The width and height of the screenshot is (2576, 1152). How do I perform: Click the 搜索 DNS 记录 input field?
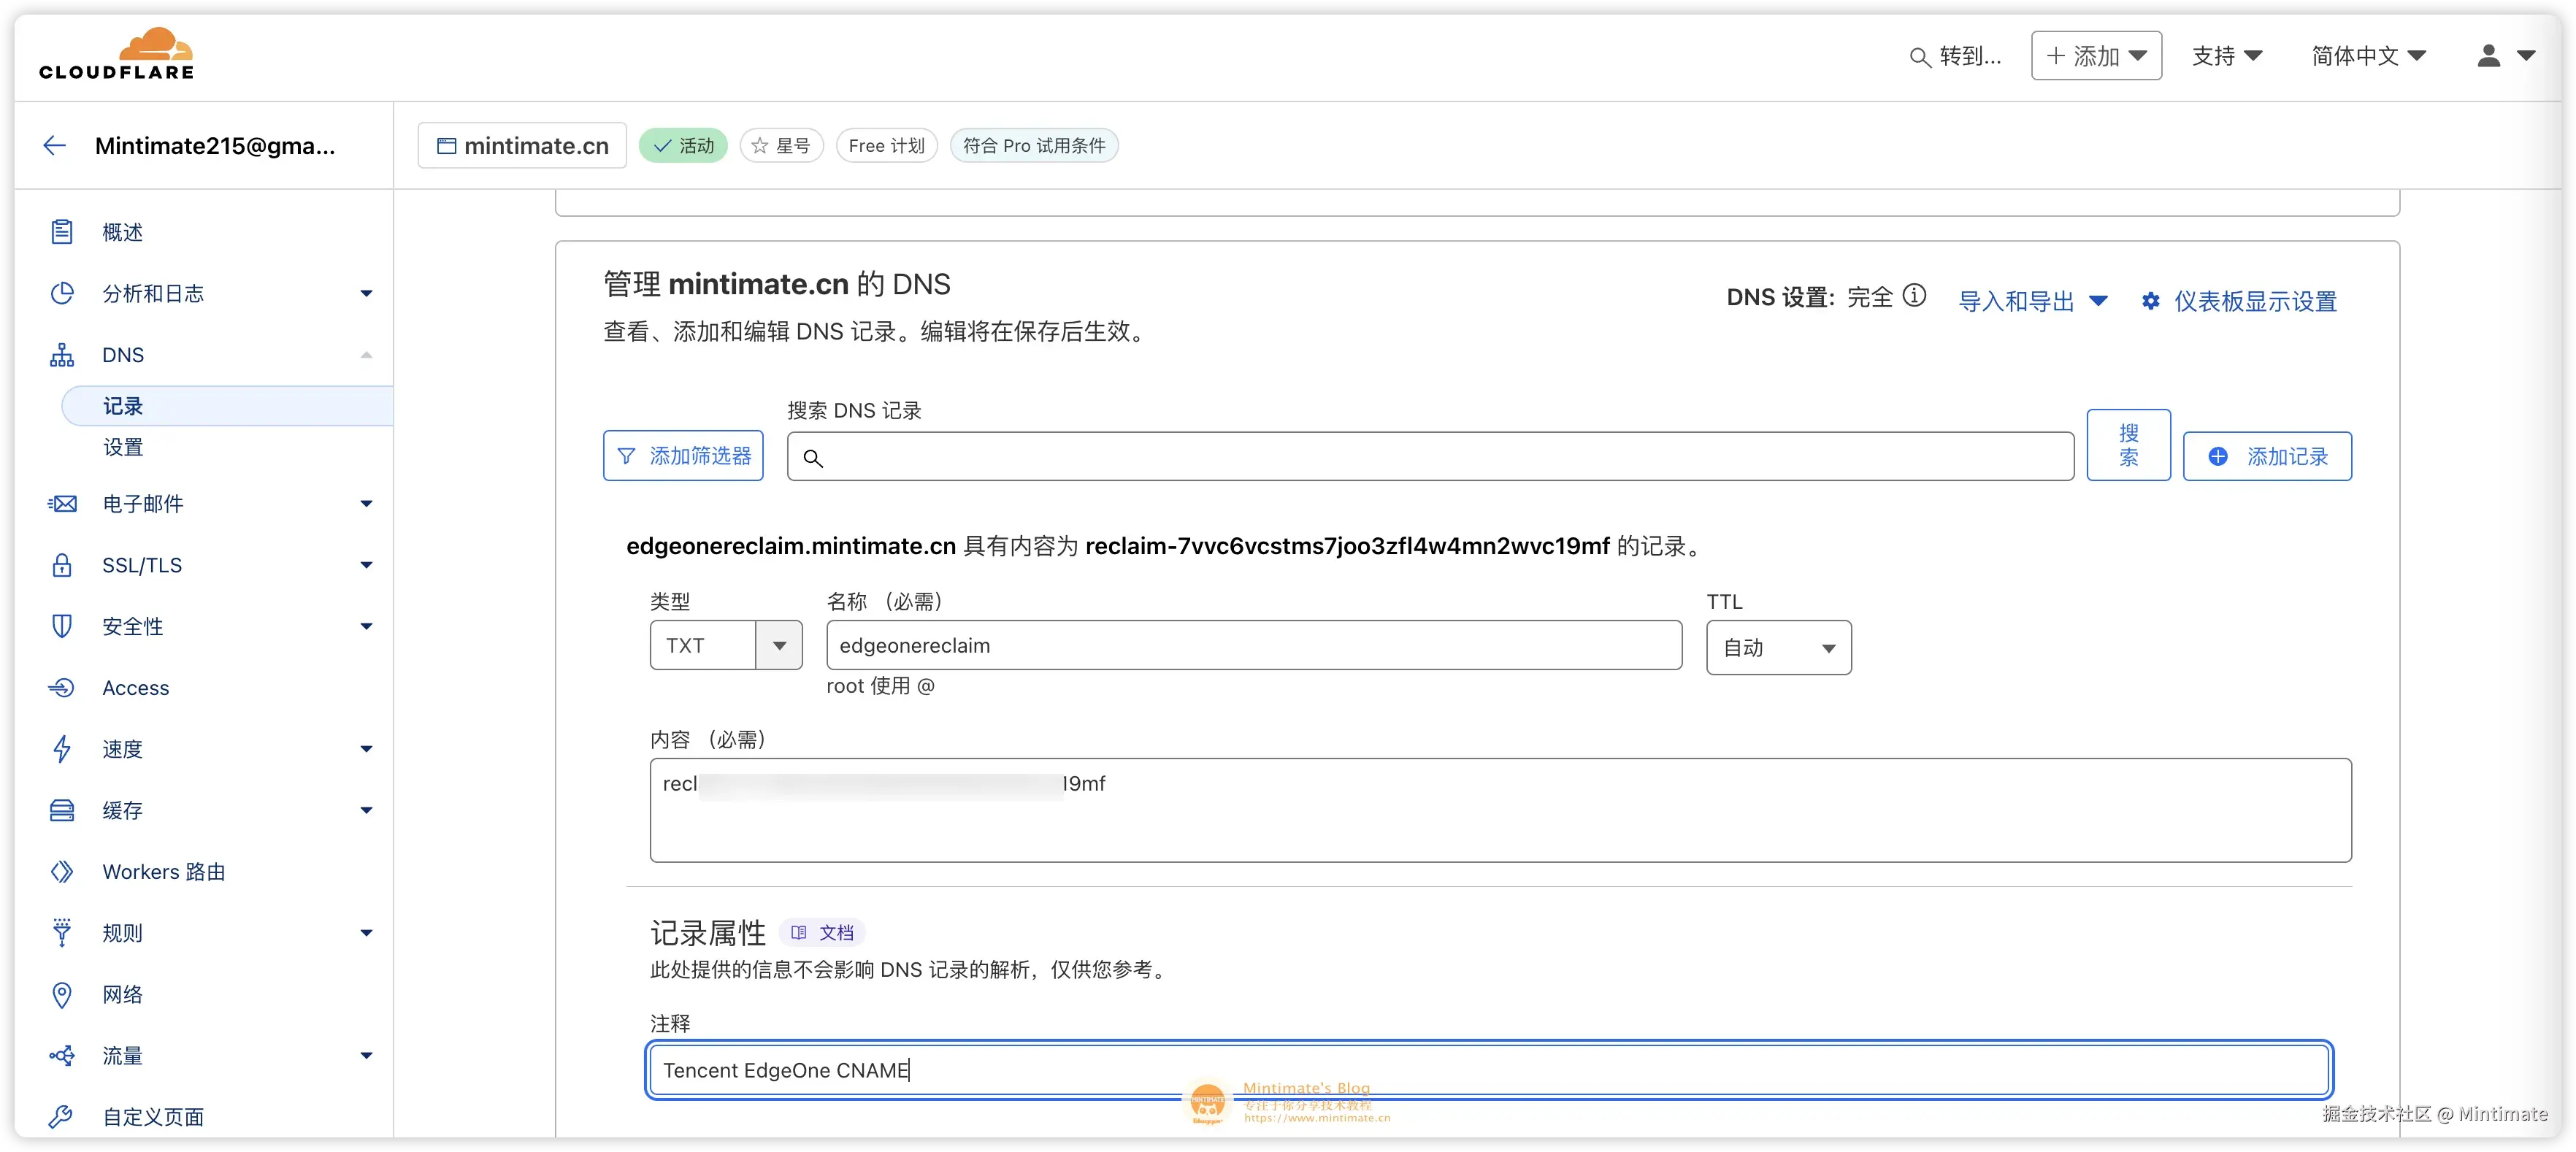pyautogui.click(x=1430, y=458)
